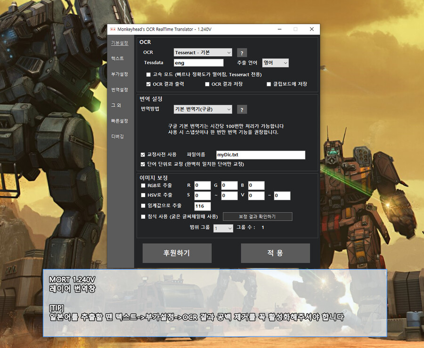Enable OCR 결과 저장 checkbox
Screen dimensions: 424x348
click(207, 84)
